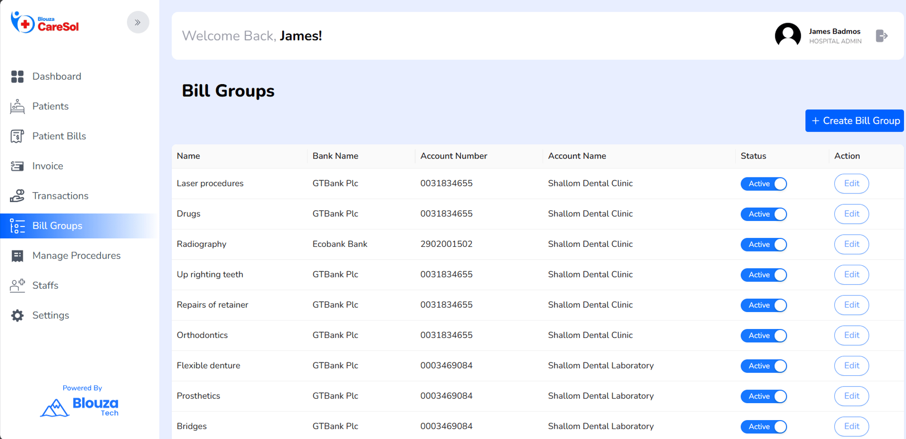Click the Invoice icon in sidebar
Screen dimensions: 906x439
click(x=17, y=166)
